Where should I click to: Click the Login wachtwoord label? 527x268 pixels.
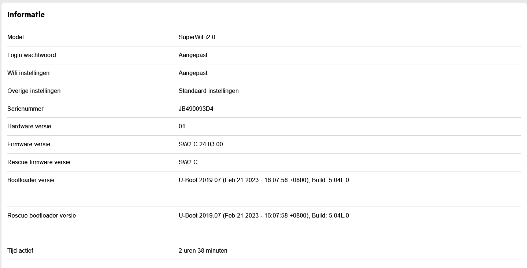31,55
